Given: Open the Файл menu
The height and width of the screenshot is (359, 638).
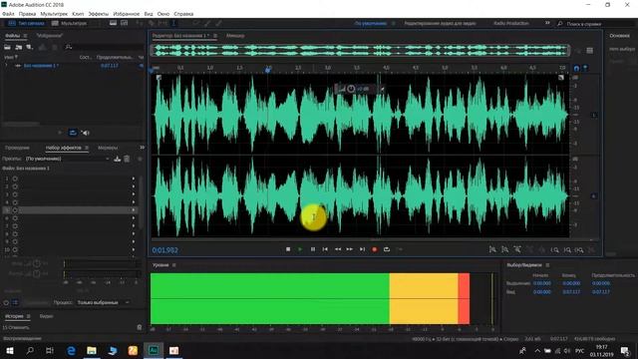Looking at the screenshot, I should pos(8,14).
